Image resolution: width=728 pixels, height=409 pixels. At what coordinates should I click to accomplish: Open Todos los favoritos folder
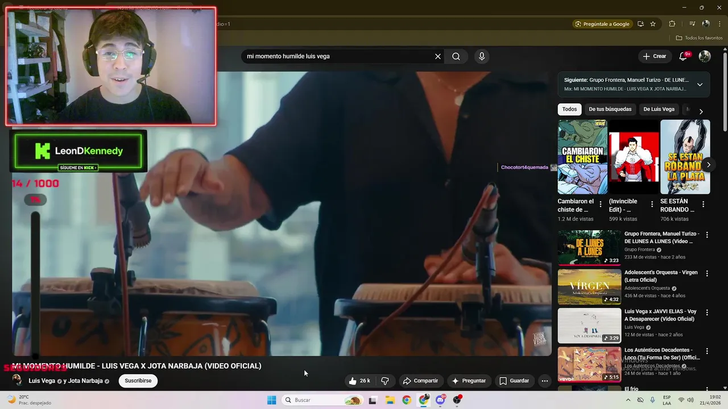point(700,38)
